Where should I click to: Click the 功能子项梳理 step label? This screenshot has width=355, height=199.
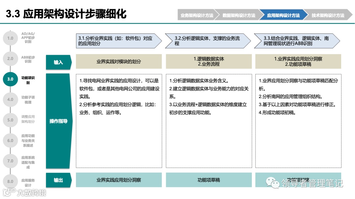(x=28, y=100)
